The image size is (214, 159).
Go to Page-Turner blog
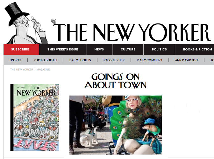[114, 60]
